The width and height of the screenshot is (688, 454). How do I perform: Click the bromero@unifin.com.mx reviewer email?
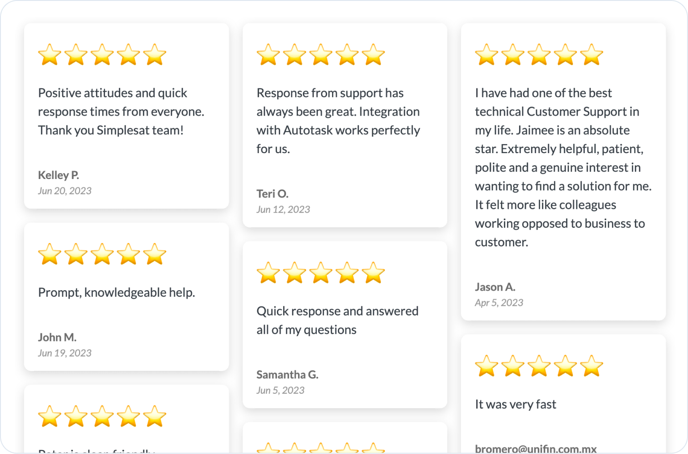tap(536, 449)
